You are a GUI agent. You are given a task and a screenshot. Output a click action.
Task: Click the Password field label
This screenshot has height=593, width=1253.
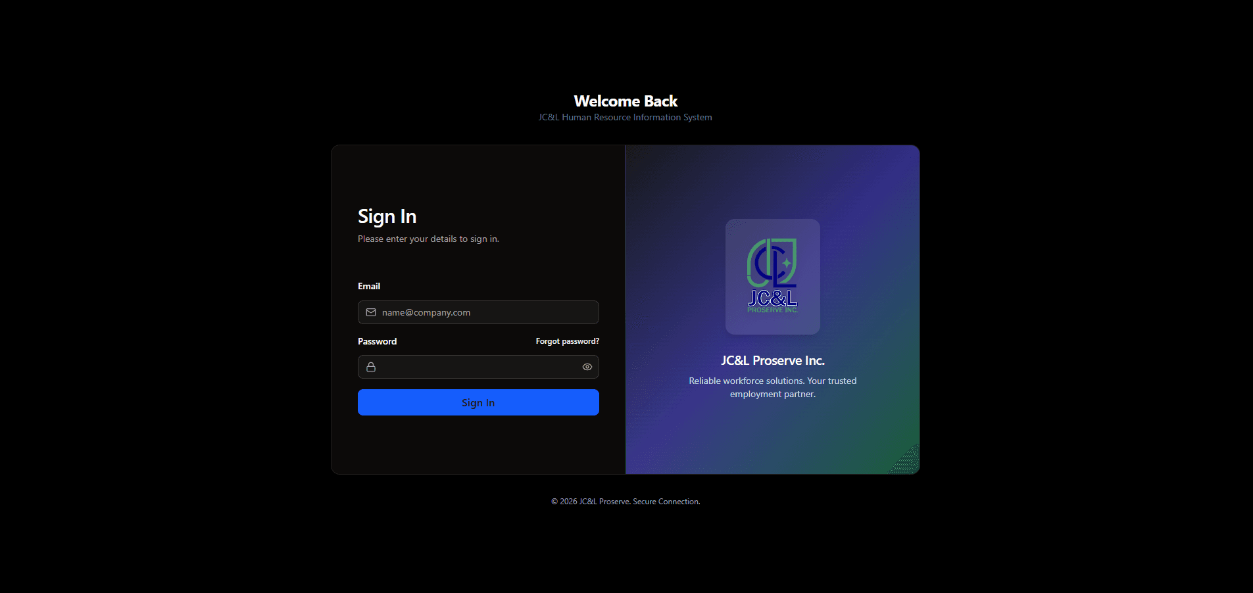tap(377, 341)
